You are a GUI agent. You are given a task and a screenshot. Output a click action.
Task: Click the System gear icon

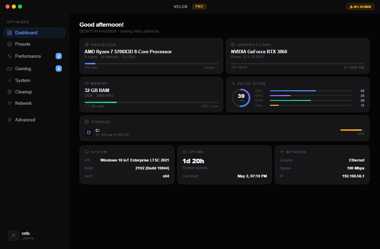(9, 80)
